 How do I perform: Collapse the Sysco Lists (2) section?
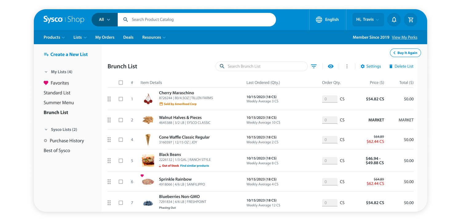(x=61, y=130)
